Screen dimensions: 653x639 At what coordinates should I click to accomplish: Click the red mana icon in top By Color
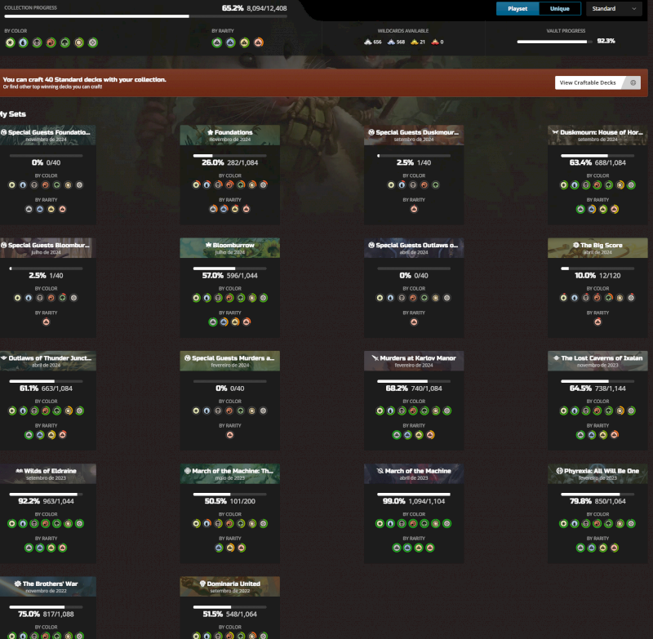coord(51,42)
